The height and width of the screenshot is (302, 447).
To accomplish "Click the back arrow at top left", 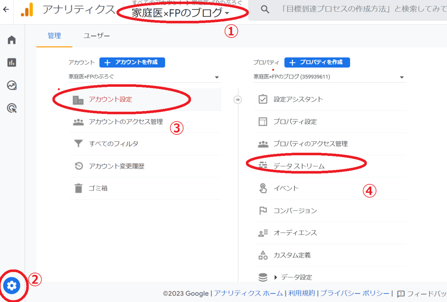I will (6, 10).
